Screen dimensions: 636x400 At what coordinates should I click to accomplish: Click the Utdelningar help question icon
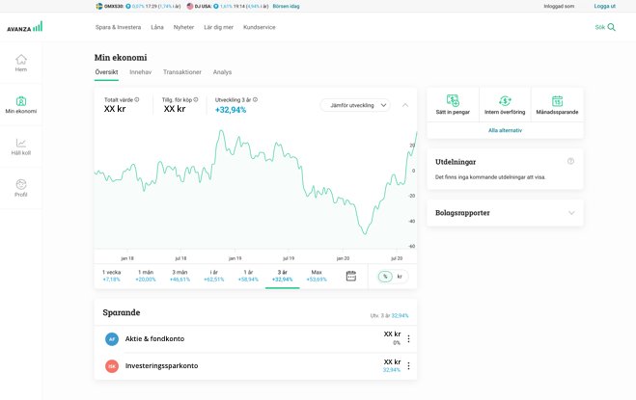(570, 161)
